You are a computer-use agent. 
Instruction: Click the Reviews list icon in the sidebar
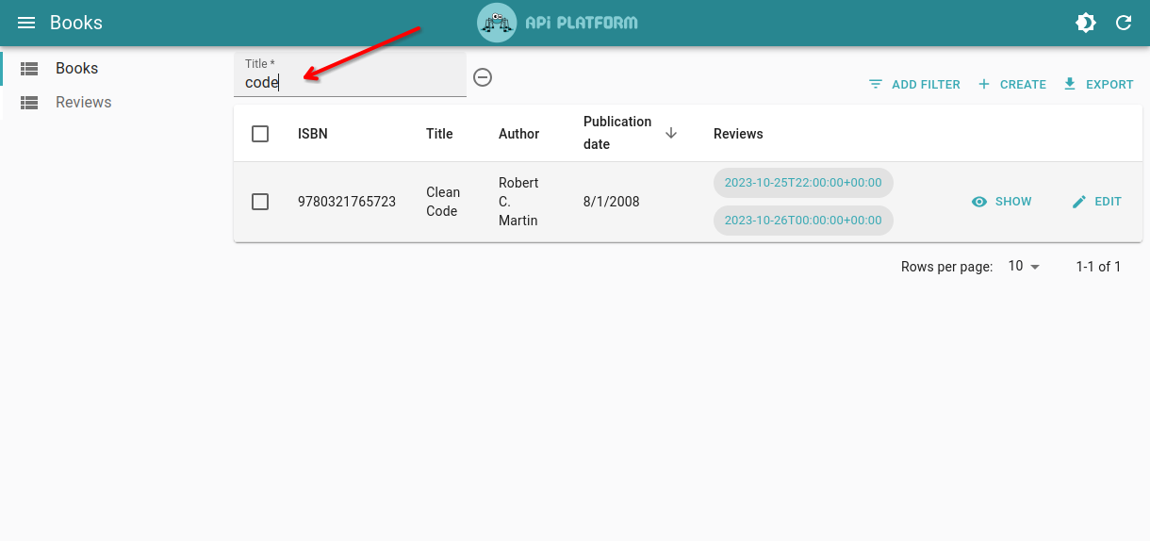pyautogui.click(x=29, y=103)
